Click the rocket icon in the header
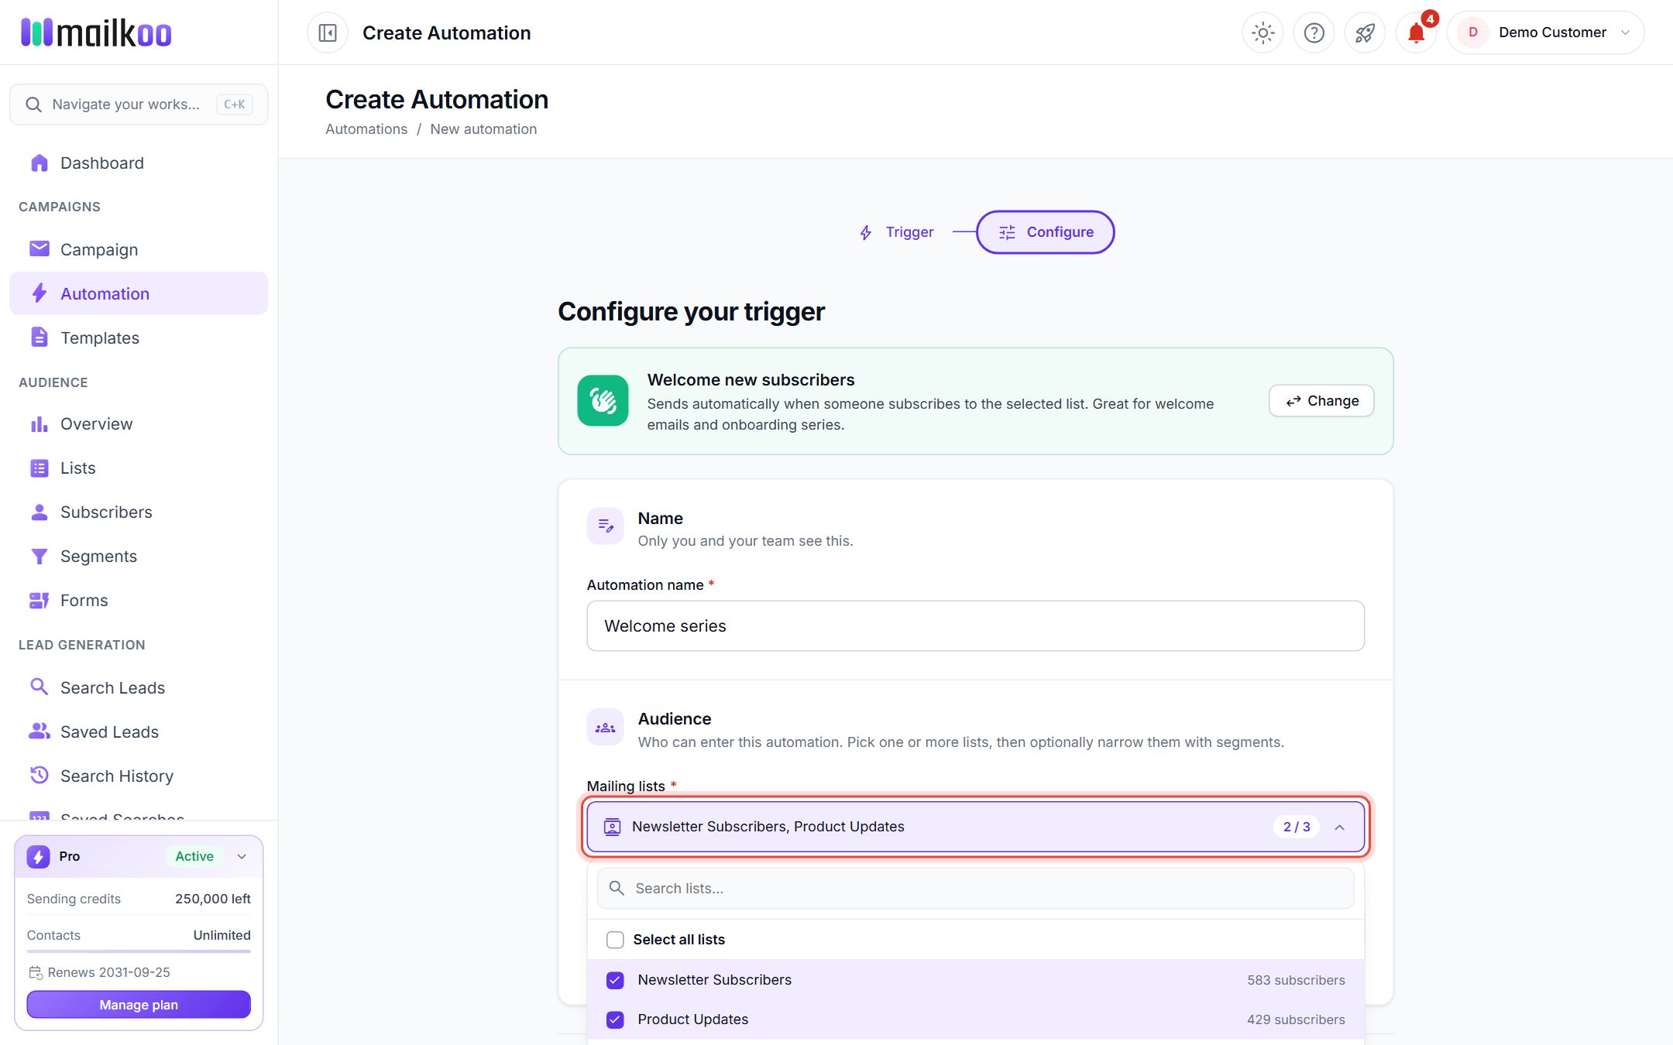The width and height of the screenshot is (1673, 1045). (x=1365, y=33)
